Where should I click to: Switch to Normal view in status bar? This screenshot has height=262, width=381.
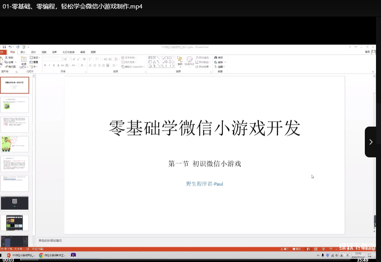tap(308, 249)
